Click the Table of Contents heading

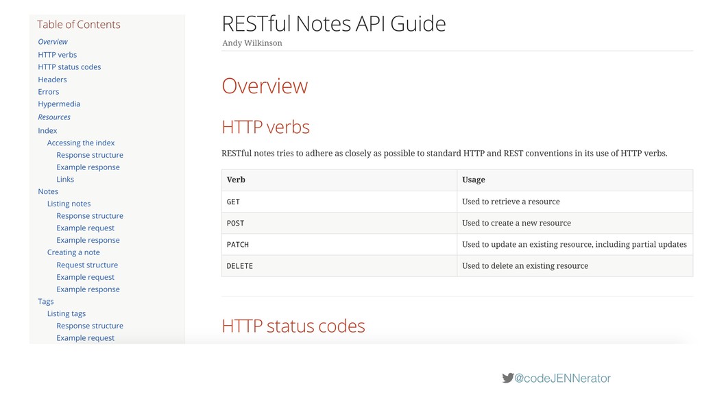tap(79, 24)
